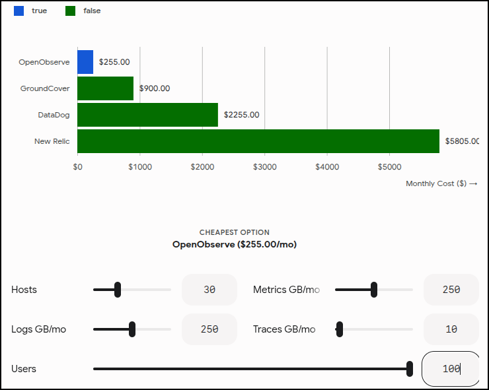
Task: Click the 'false' legend text
Action: (92, 11)
